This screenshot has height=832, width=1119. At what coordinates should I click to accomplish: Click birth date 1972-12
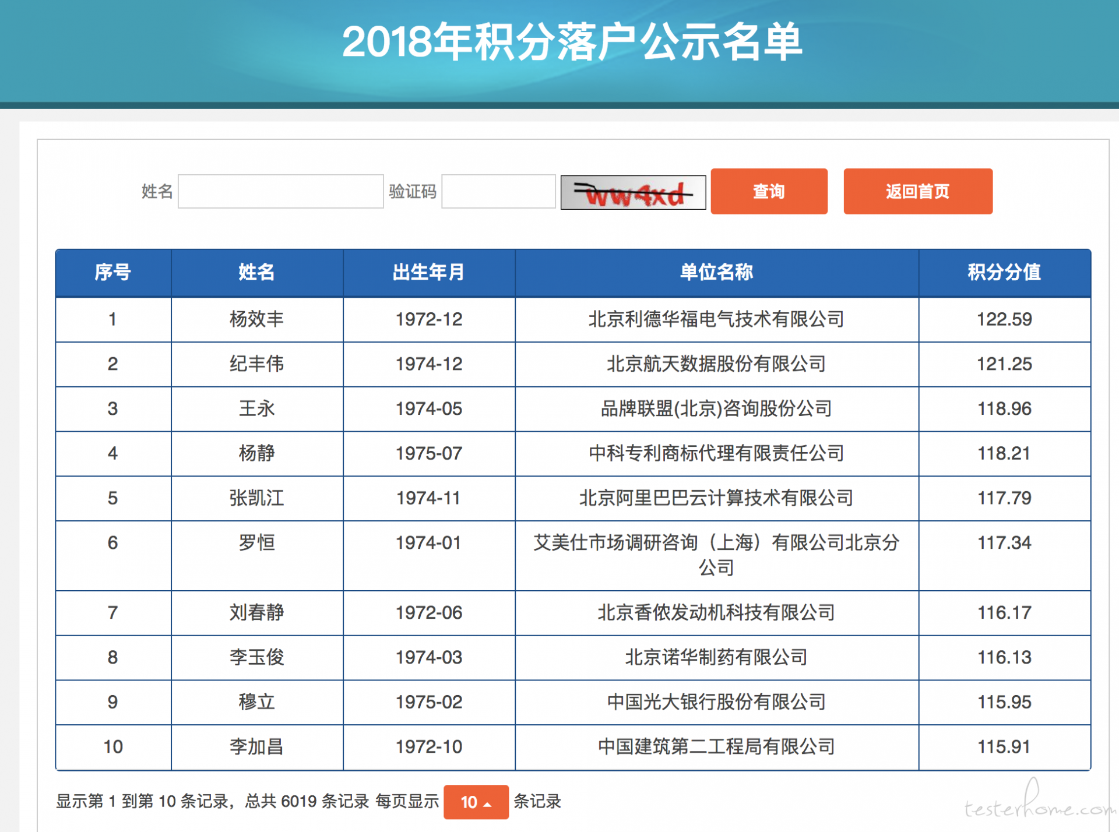[429, 319]
